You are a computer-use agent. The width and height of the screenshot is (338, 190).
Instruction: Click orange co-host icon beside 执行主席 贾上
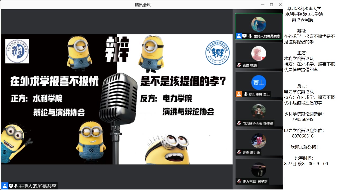[239, 94]
